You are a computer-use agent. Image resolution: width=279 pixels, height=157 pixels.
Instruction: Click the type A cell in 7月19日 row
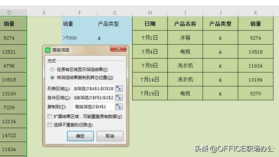pos(221,94)
